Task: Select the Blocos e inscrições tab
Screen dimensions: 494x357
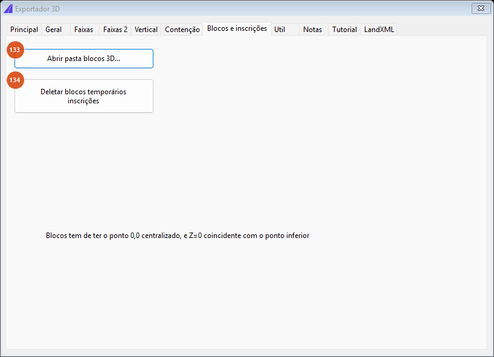Action: point(237,28)
